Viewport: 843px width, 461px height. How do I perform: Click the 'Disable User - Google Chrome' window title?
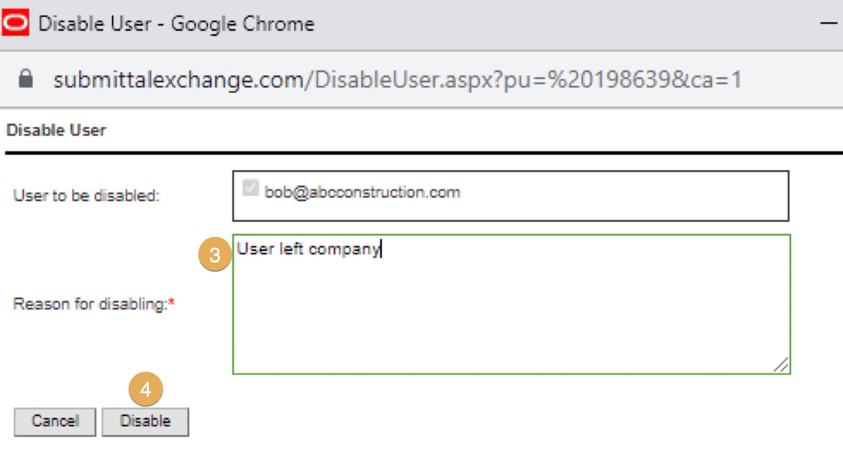coord(176,24)
